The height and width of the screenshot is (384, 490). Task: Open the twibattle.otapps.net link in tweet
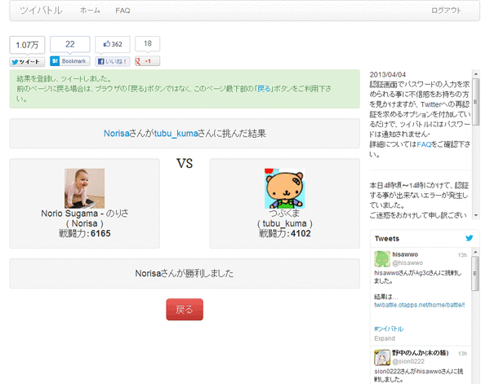point(420,305)
